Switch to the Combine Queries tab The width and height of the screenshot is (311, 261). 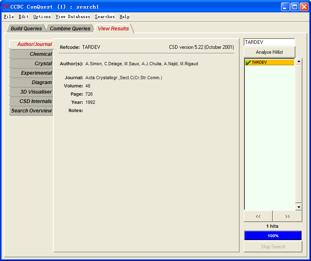coord(70,29)
